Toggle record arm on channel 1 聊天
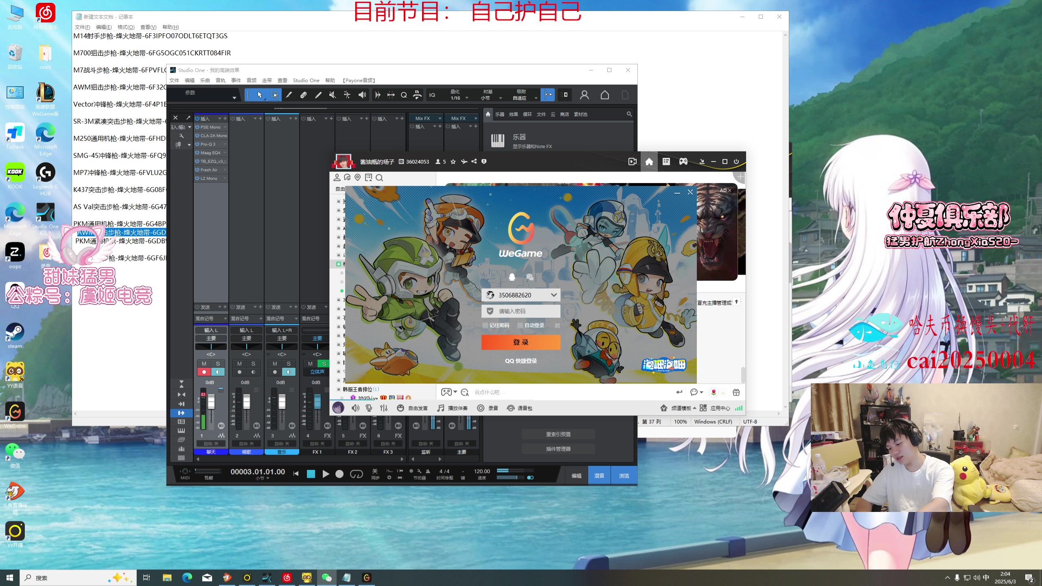Screen dimensions: 1042x586 click(x=204, y=372)
